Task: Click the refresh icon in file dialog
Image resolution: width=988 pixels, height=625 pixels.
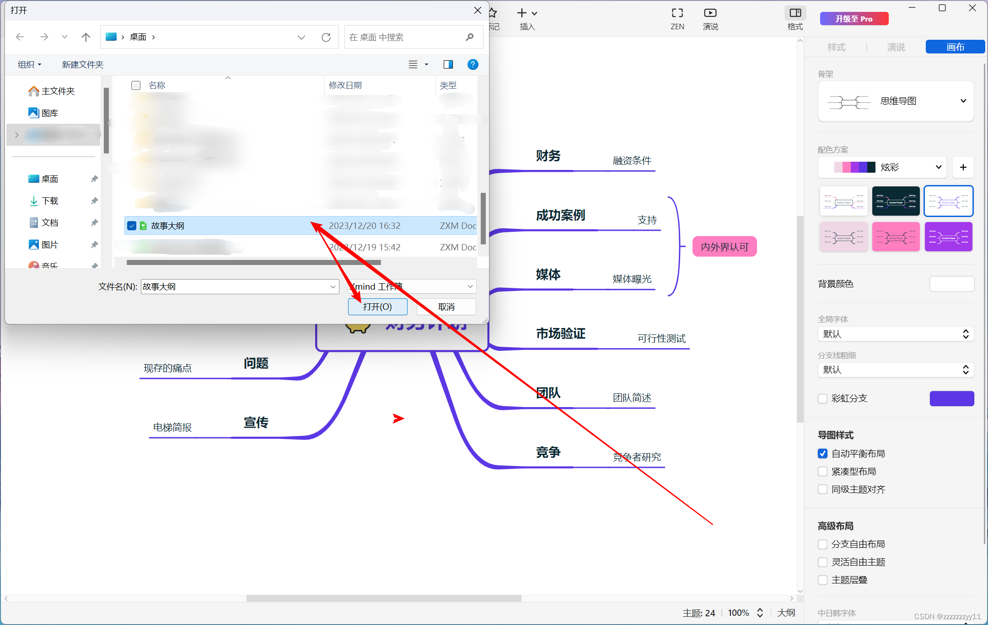Action: [x=326, y=37]
